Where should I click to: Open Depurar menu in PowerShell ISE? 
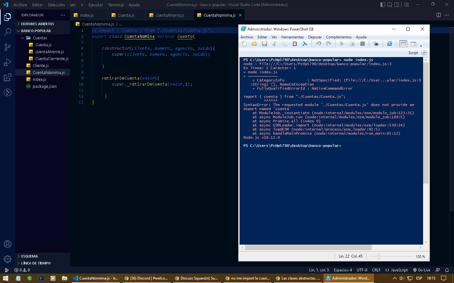coord(315,37)
